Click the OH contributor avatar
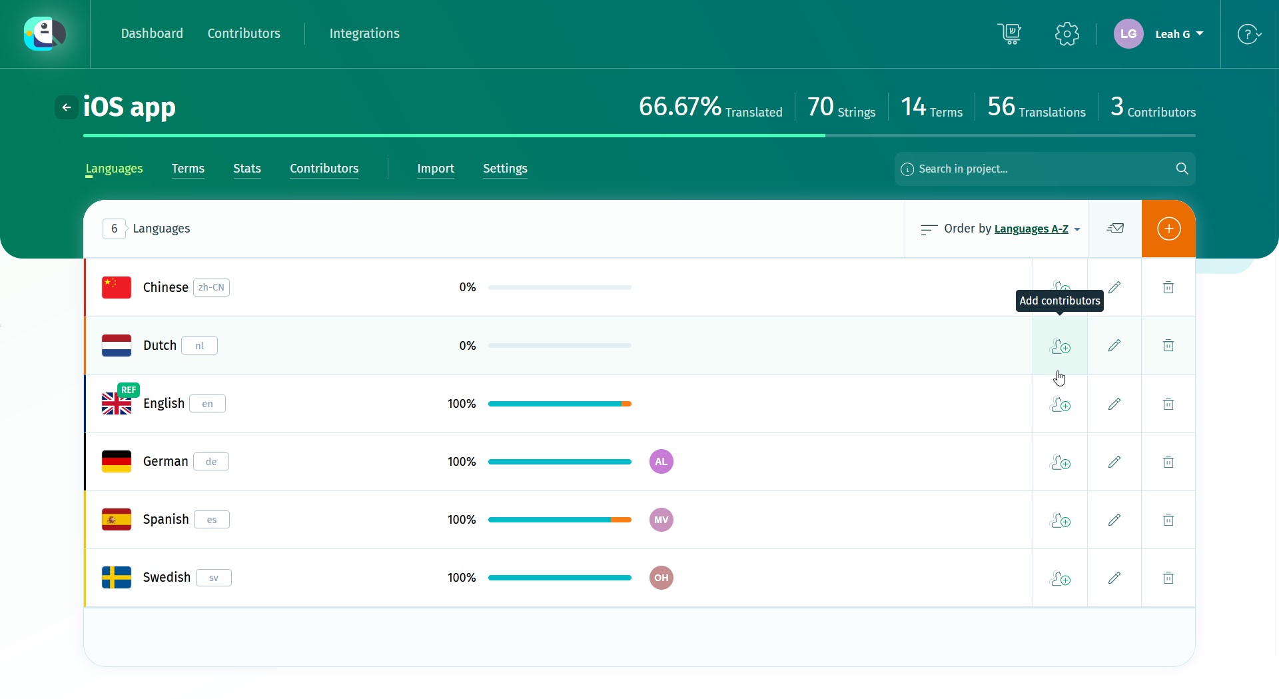 coord(661,578)
